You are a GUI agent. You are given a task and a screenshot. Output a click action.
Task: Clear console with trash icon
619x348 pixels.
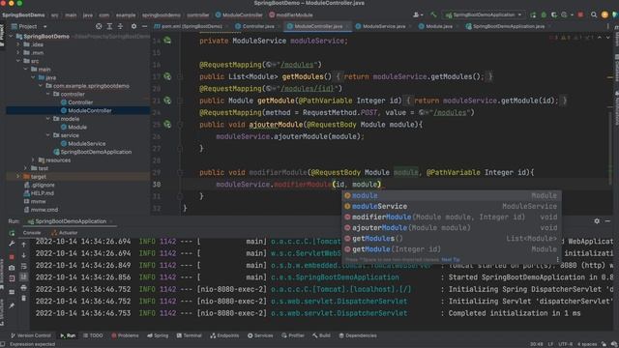pos(23,299)
